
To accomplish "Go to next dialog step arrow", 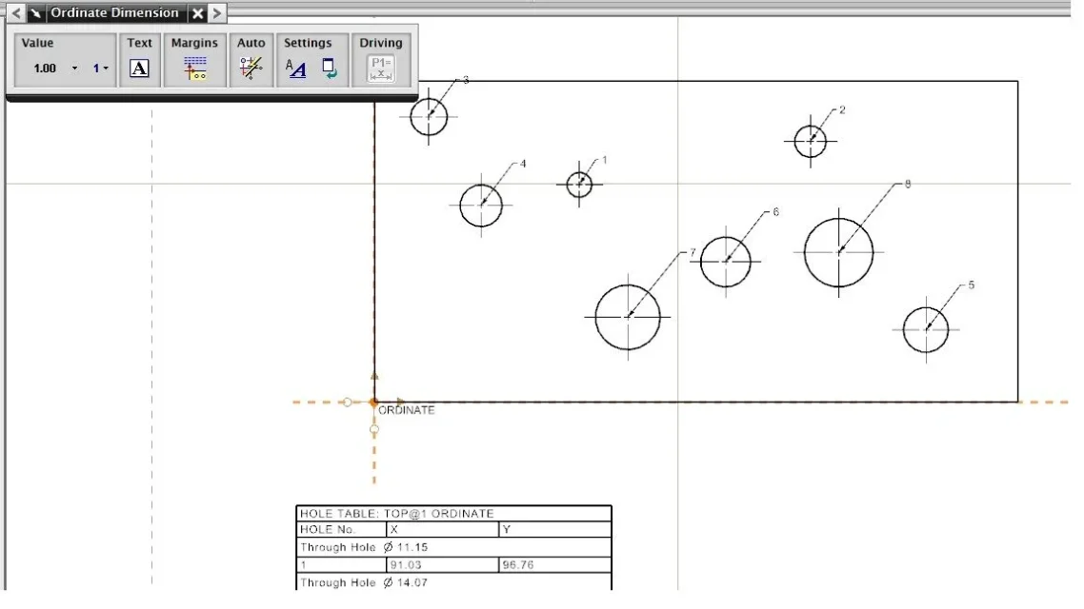I will point(217,13).
